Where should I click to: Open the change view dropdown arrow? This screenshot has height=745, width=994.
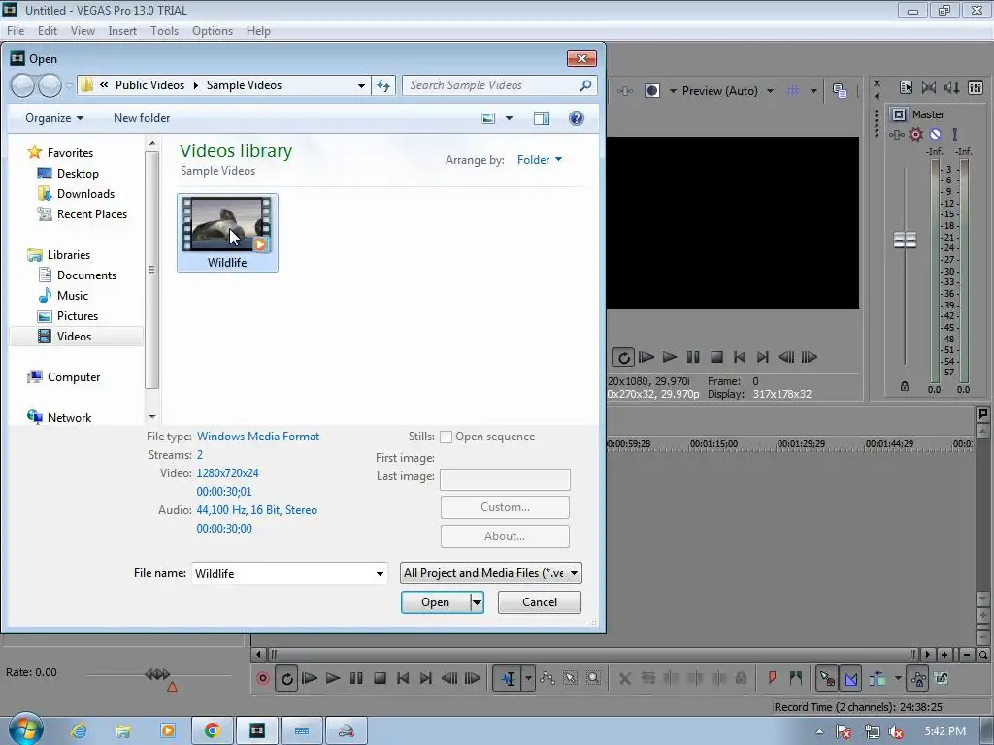click(509, 118)
